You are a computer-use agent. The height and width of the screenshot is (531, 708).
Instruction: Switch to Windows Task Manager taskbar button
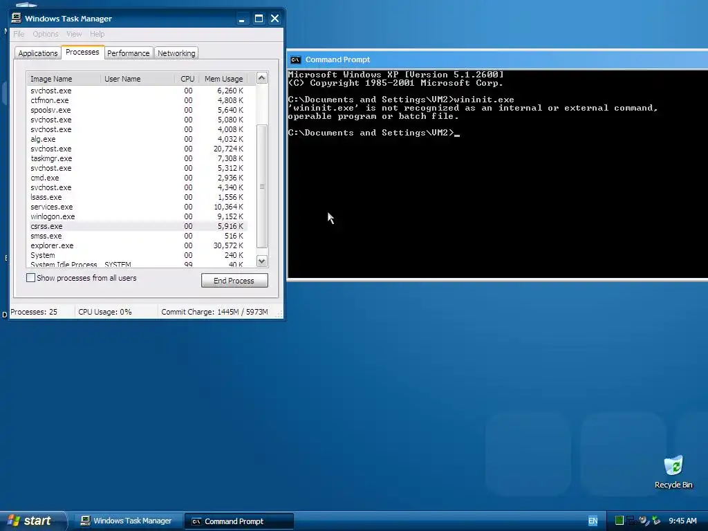coord(127,521)
